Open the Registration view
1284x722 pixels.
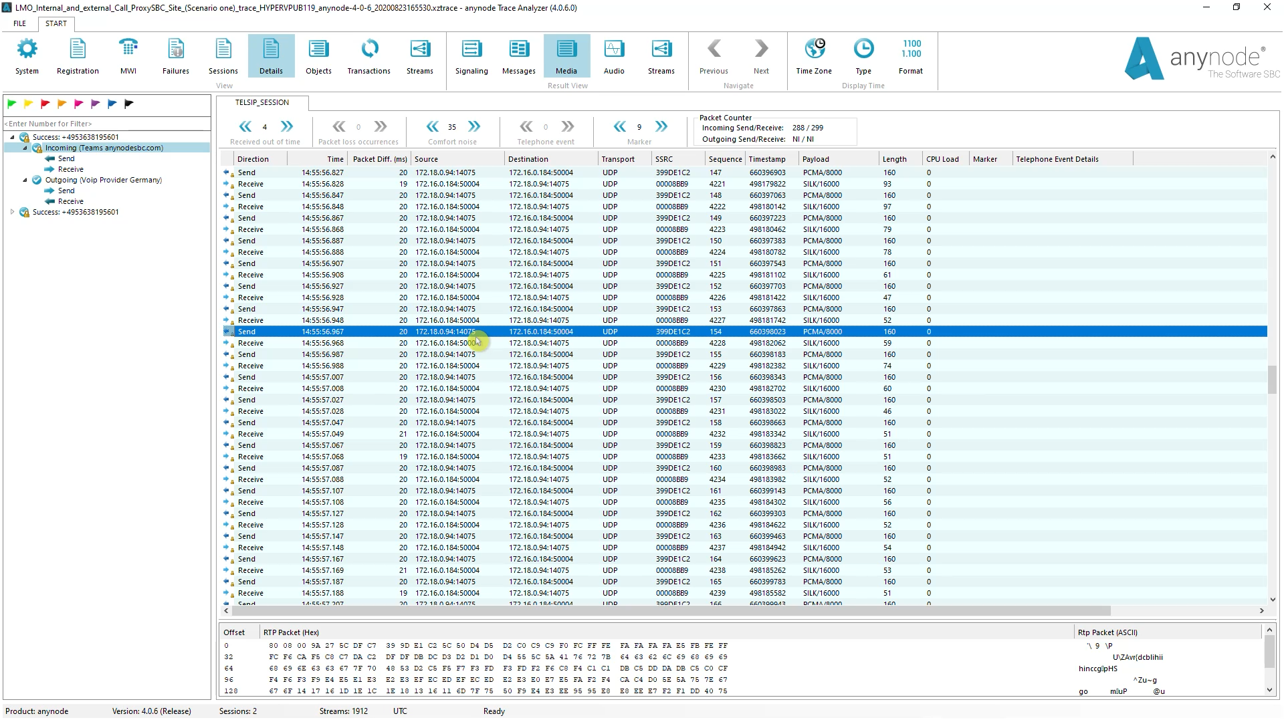coord(78,56)
